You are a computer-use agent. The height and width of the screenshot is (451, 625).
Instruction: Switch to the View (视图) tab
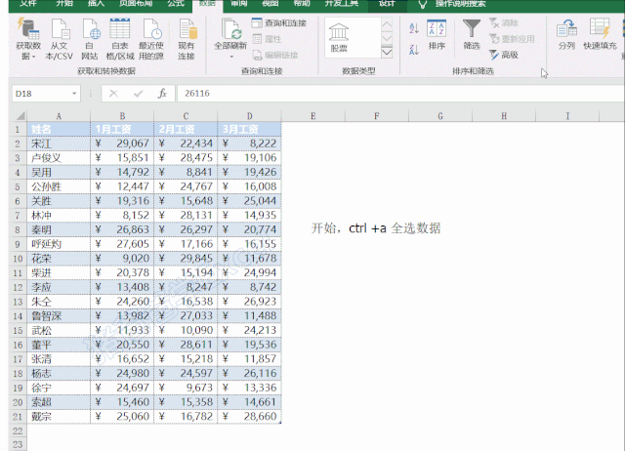point(271,4)
